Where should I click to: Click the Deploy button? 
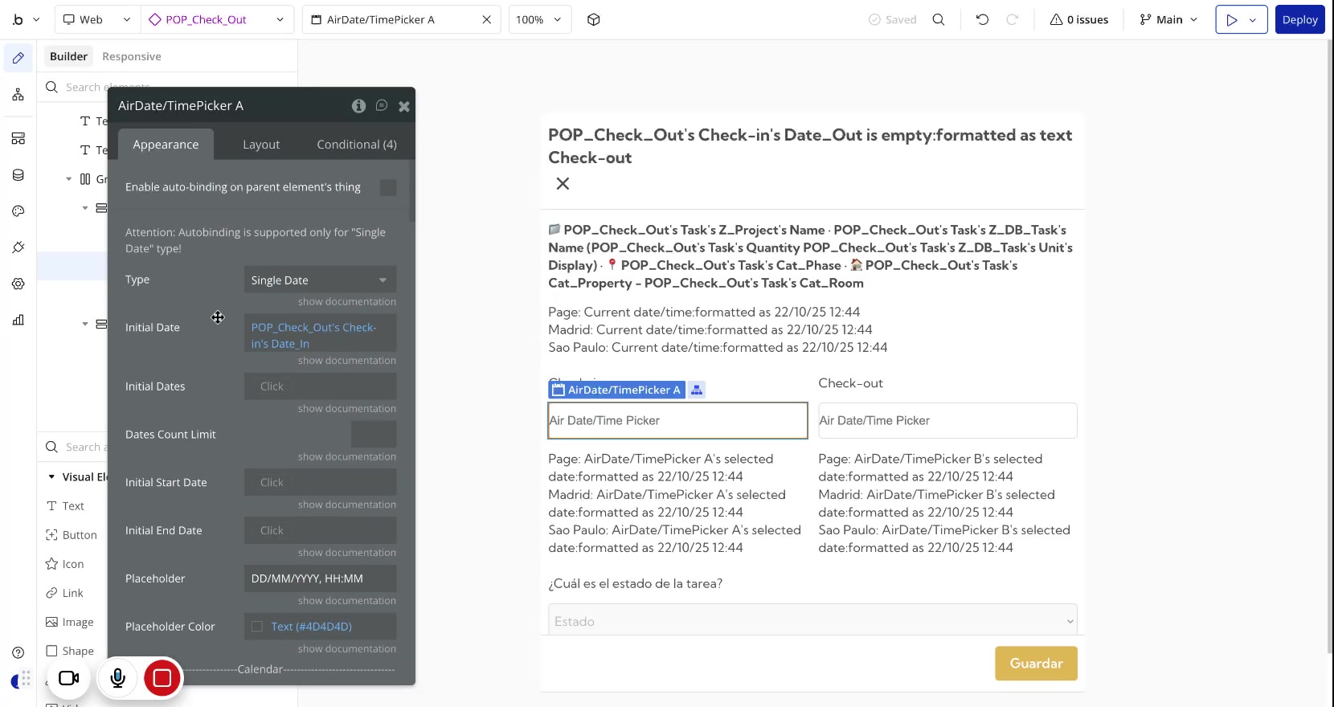pyautogui.click(x=1299, y=19)
